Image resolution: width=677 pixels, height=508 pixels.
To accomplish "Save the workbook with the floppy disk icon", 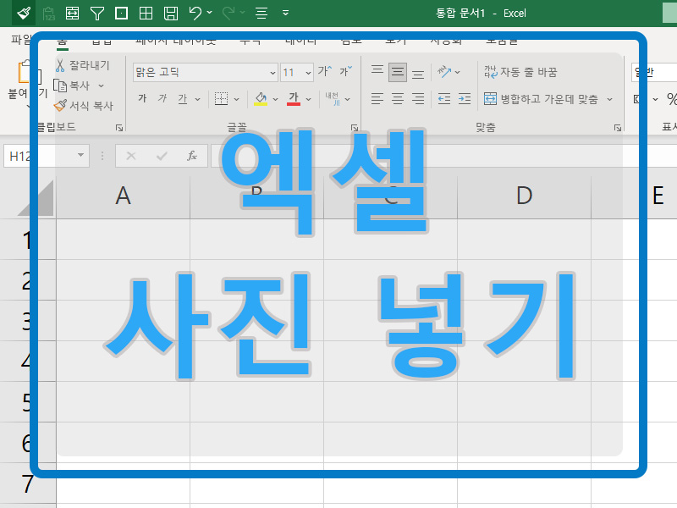I will (171, 14).
